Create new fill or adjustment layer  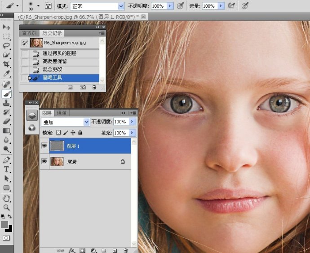pyautogui.click(x=93, y=250)
